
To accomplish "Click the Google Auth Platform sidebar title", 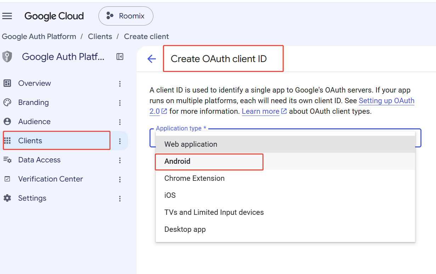I will (63, 57).
